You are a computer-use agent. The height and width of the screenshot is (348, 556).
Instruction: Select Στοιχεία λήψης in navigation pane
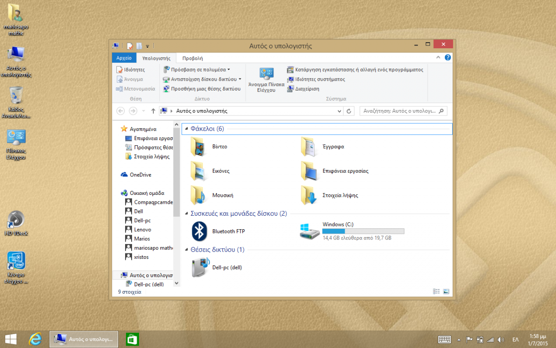(147, 156)
